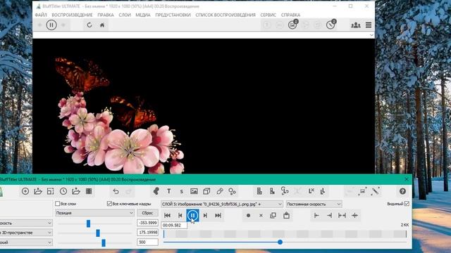This screenshot has width=451, height=253.
Task: Click the highlighted blue pause button
Action: tap(192, 216)
